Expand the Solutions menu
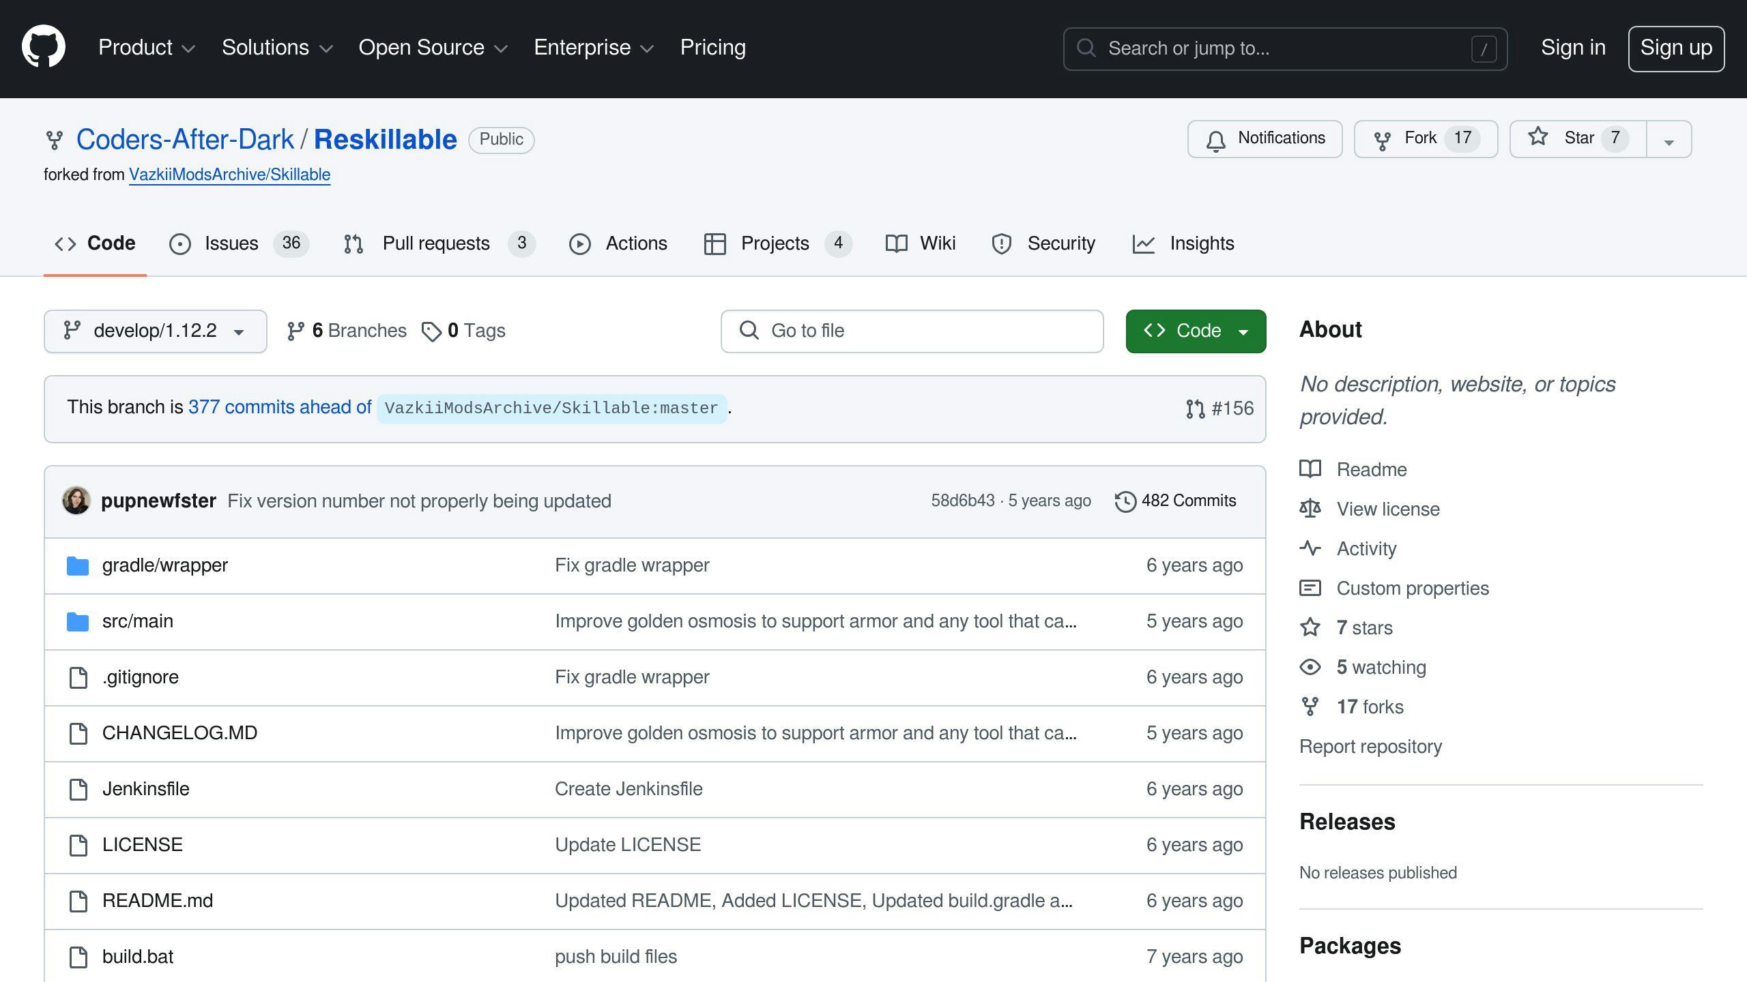The image size is (1747, 982). click(x=277, y=48)
